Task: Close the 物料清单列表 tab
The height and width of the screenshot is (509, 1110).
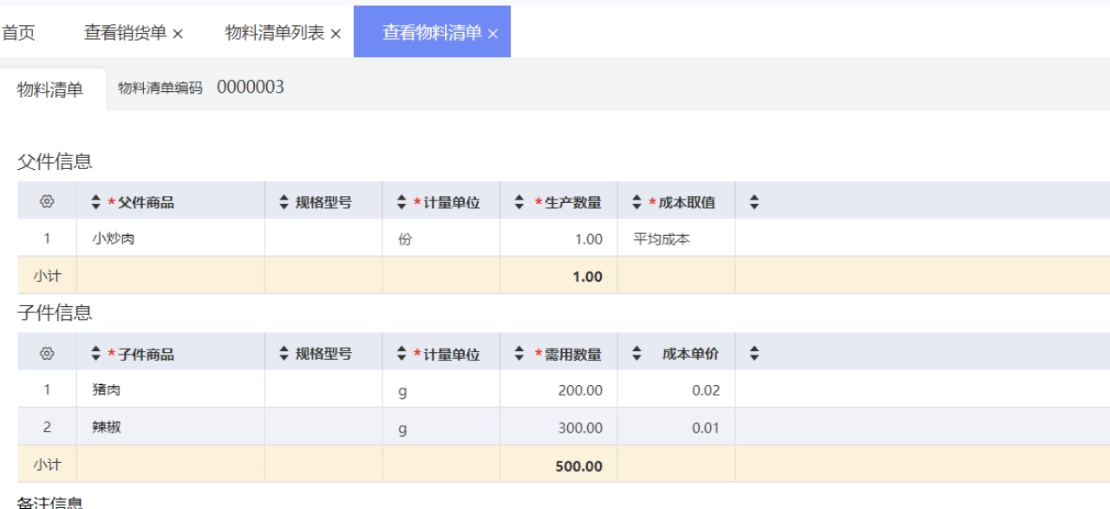Action: coord(336,34)
